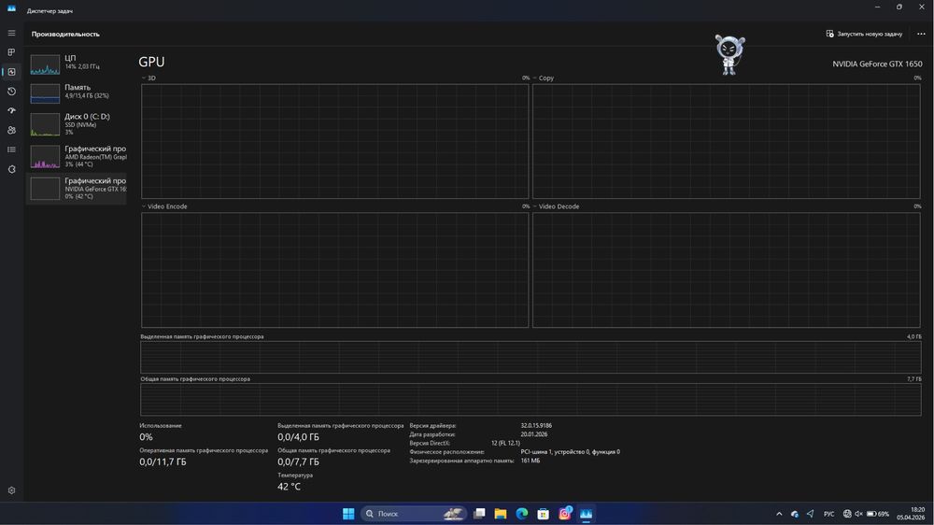
Task: Click the three-dots more options button
Action: 921,34
